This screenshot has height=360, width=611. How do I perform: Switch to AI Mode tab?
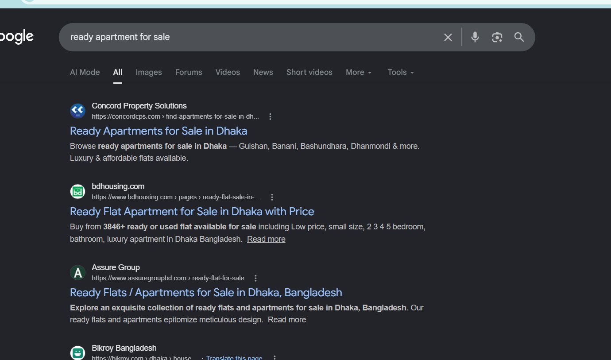coord(85,72)
